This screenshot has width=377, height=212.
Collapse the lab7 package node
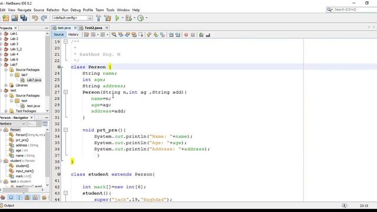tap(11, 75)
